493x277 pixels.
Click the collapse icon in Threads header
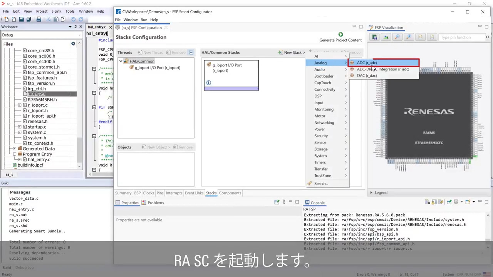coord(191,52)
